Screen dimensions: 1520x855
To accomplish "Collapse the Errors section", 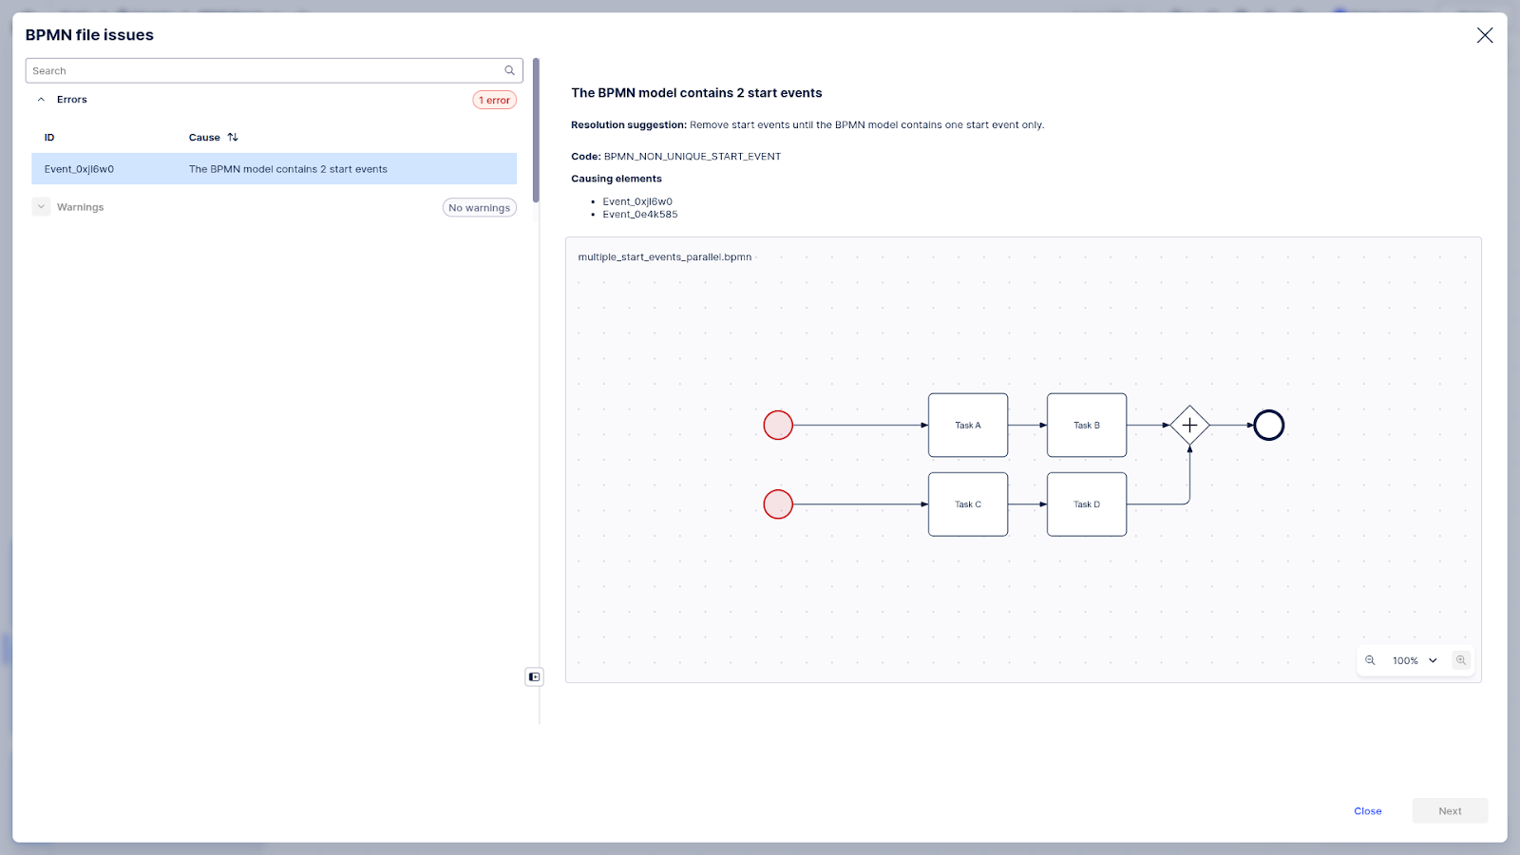I will [x=41, y=100].
